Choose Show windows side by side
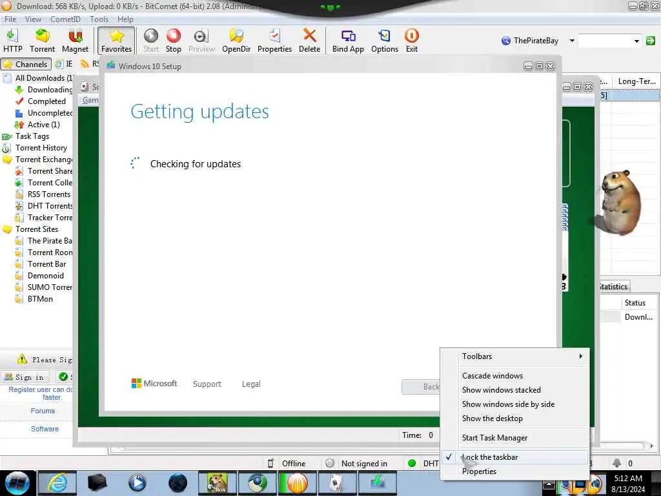The height and width of the screenshot is (496, 661). (x=508, y=404)
